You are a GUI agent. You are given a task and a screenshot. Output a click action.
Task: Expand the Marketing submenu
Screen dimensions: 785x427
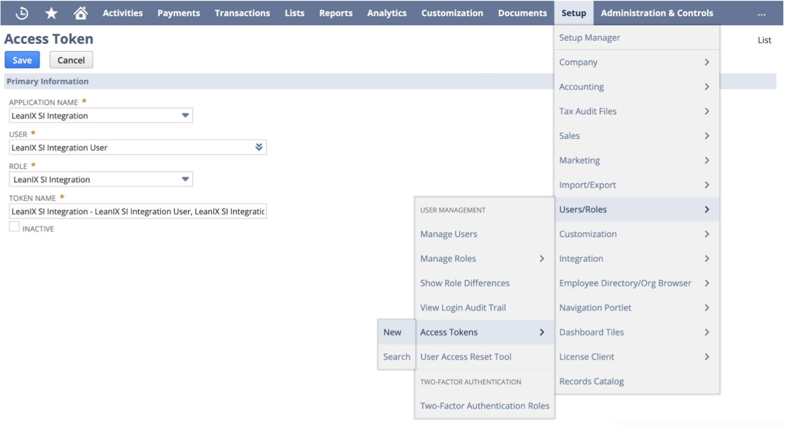(637, 160)
